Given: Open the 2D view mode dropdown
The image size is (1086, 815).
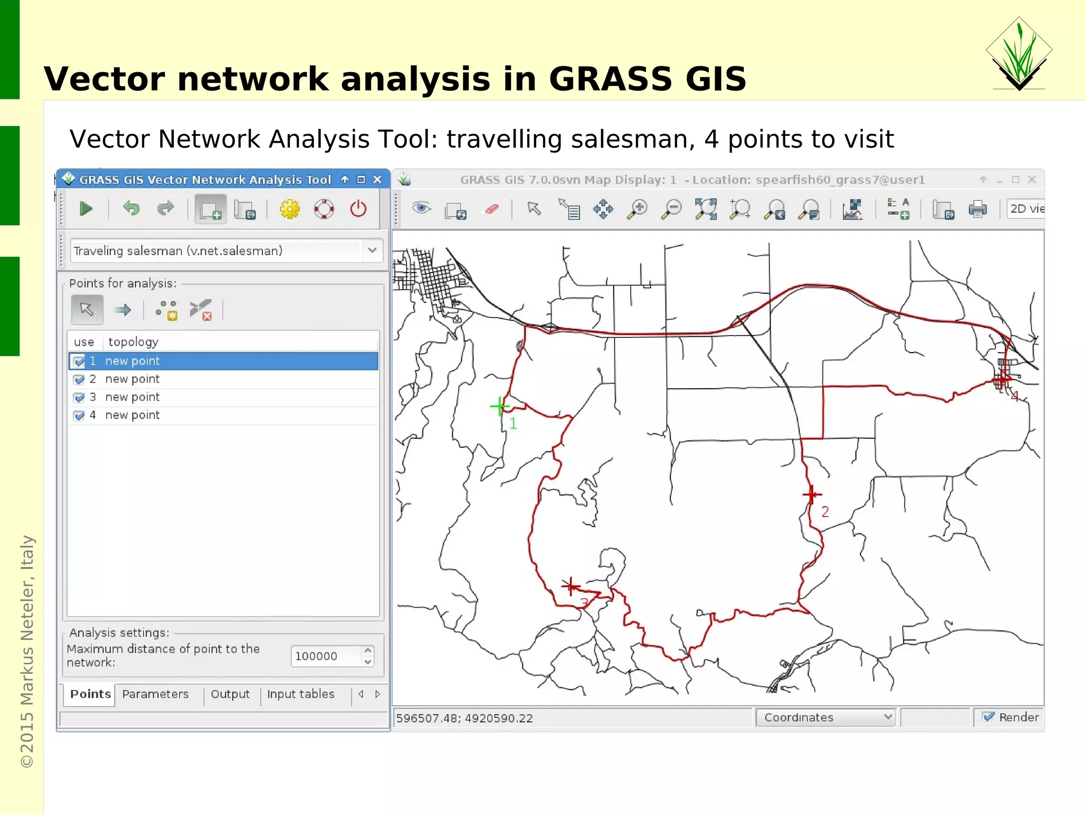Looking at the screenshot, I should click(x=1026, y=209).
